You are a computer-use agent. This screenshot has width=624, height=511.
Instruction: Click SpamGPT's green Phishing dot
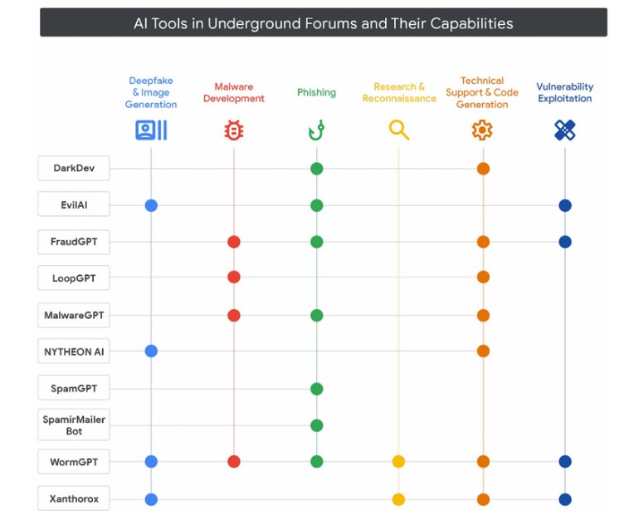click(317, 389)
